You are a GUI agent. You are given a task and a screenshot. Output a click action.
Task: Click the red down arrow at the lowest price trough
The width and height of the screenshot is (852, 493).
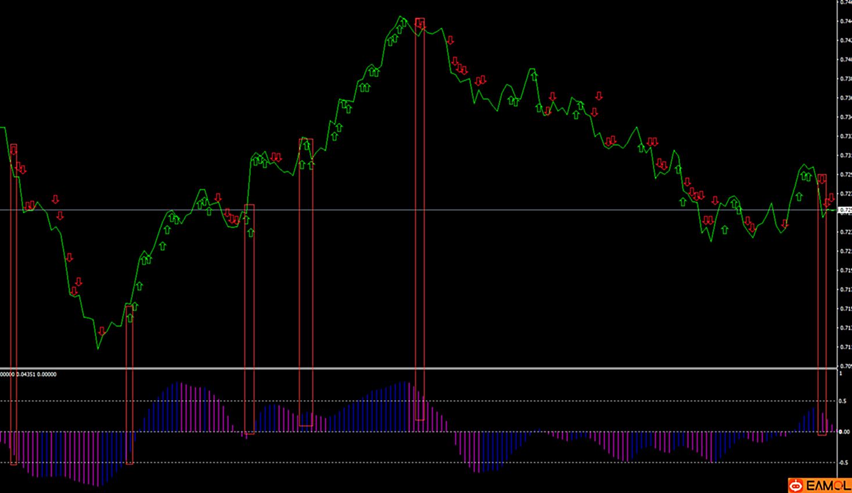point(102,331)
